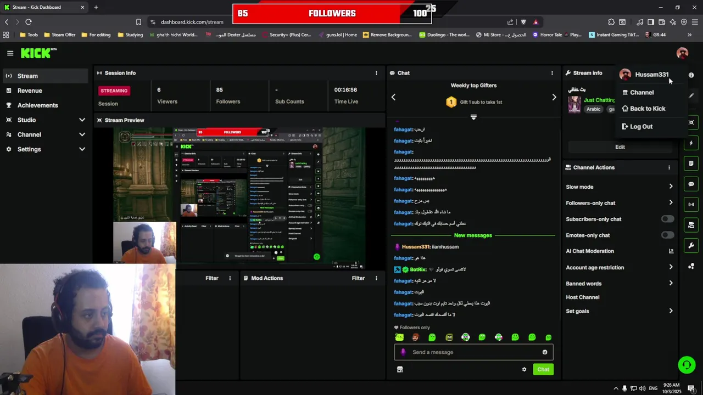Click Just Chatting category link
The width and height of the screenshot is (703, 395).
pyautogui.click(x=599, y=100)
